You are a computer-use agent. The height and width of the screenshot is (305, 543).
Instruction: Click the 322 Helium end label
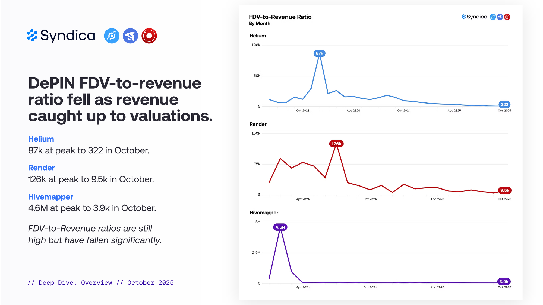click(504, 104)
